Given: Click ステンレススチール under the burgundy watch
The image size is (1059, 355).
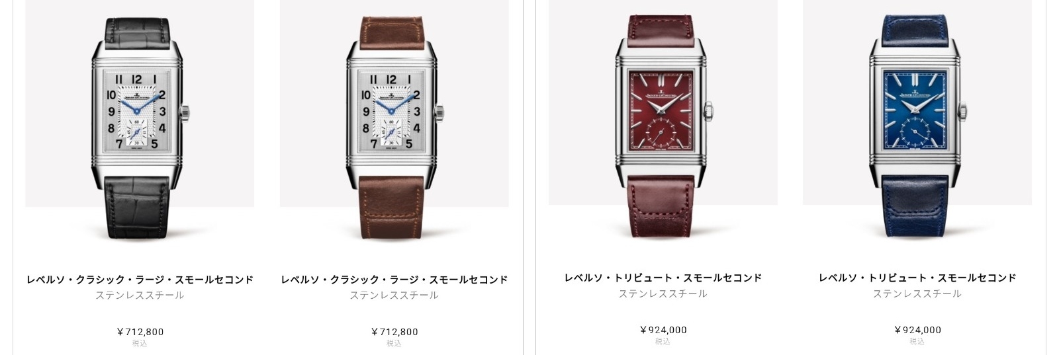Looking at the screenshot, I should point(663,294).
